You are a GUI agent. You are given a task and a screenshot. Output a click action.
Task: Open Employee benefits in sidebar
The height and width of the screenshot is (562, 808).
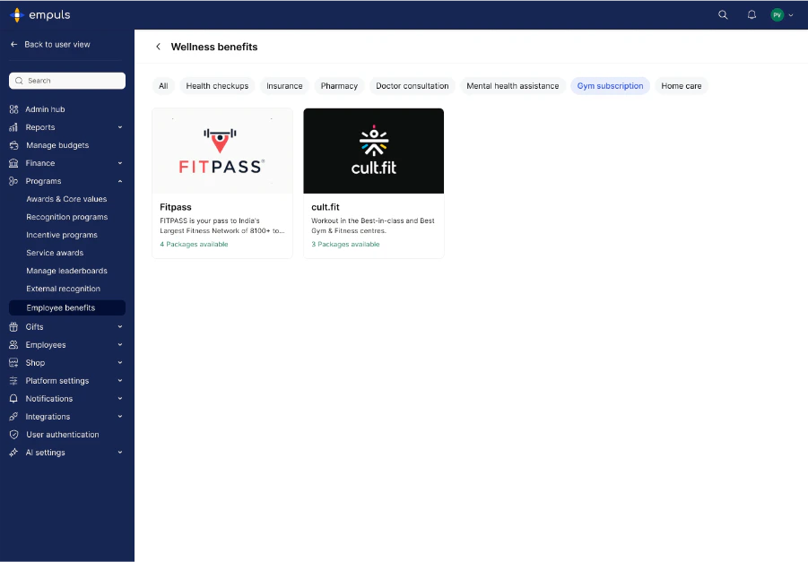click(x=67, y=308)
